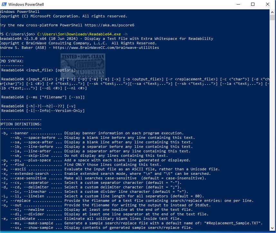
Task: Click the '--case-sensitive' option entry
Action: (28, 178)
